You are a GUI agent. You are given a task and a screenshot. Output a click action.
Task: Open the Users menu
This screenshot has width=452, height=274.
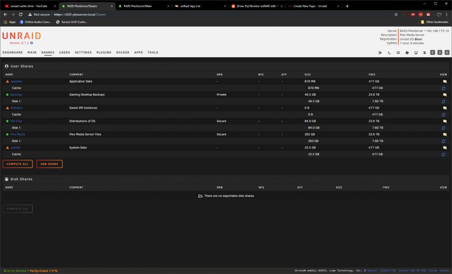(65, 53)
